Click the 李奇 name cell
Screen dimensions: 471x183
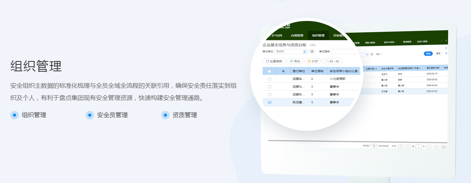coord(400,80)
